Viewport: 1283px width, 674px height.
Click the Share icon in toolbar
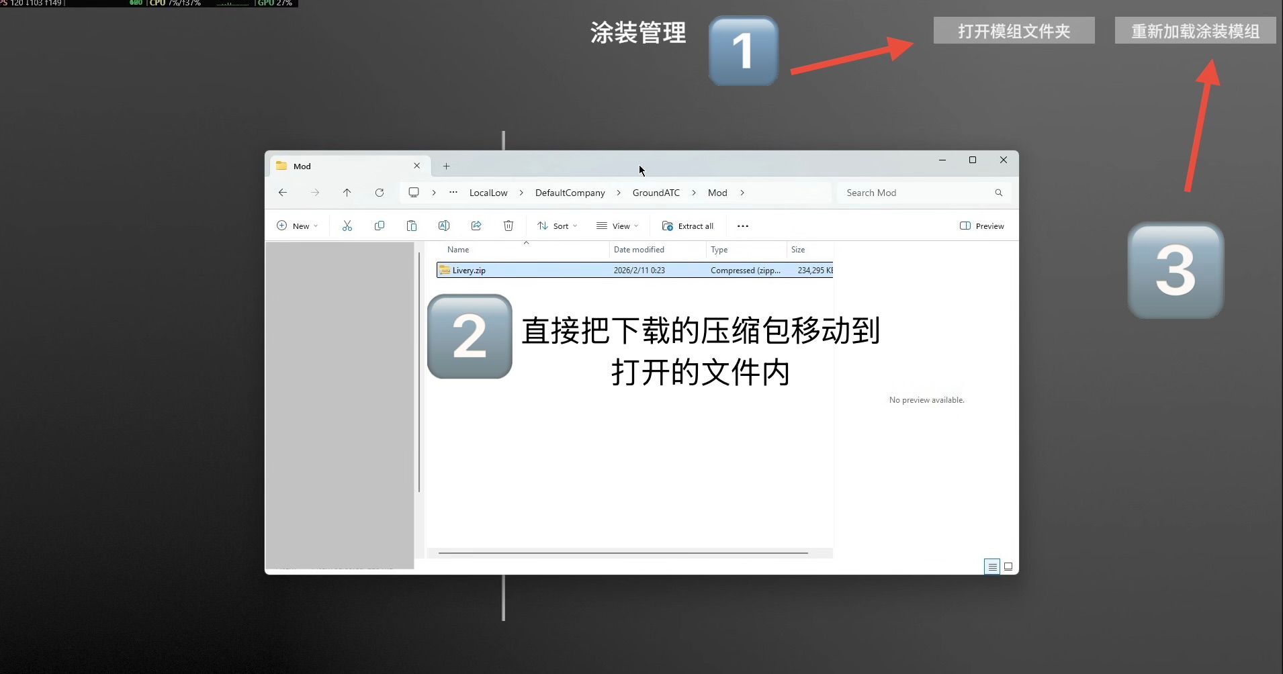click(476, 226)
